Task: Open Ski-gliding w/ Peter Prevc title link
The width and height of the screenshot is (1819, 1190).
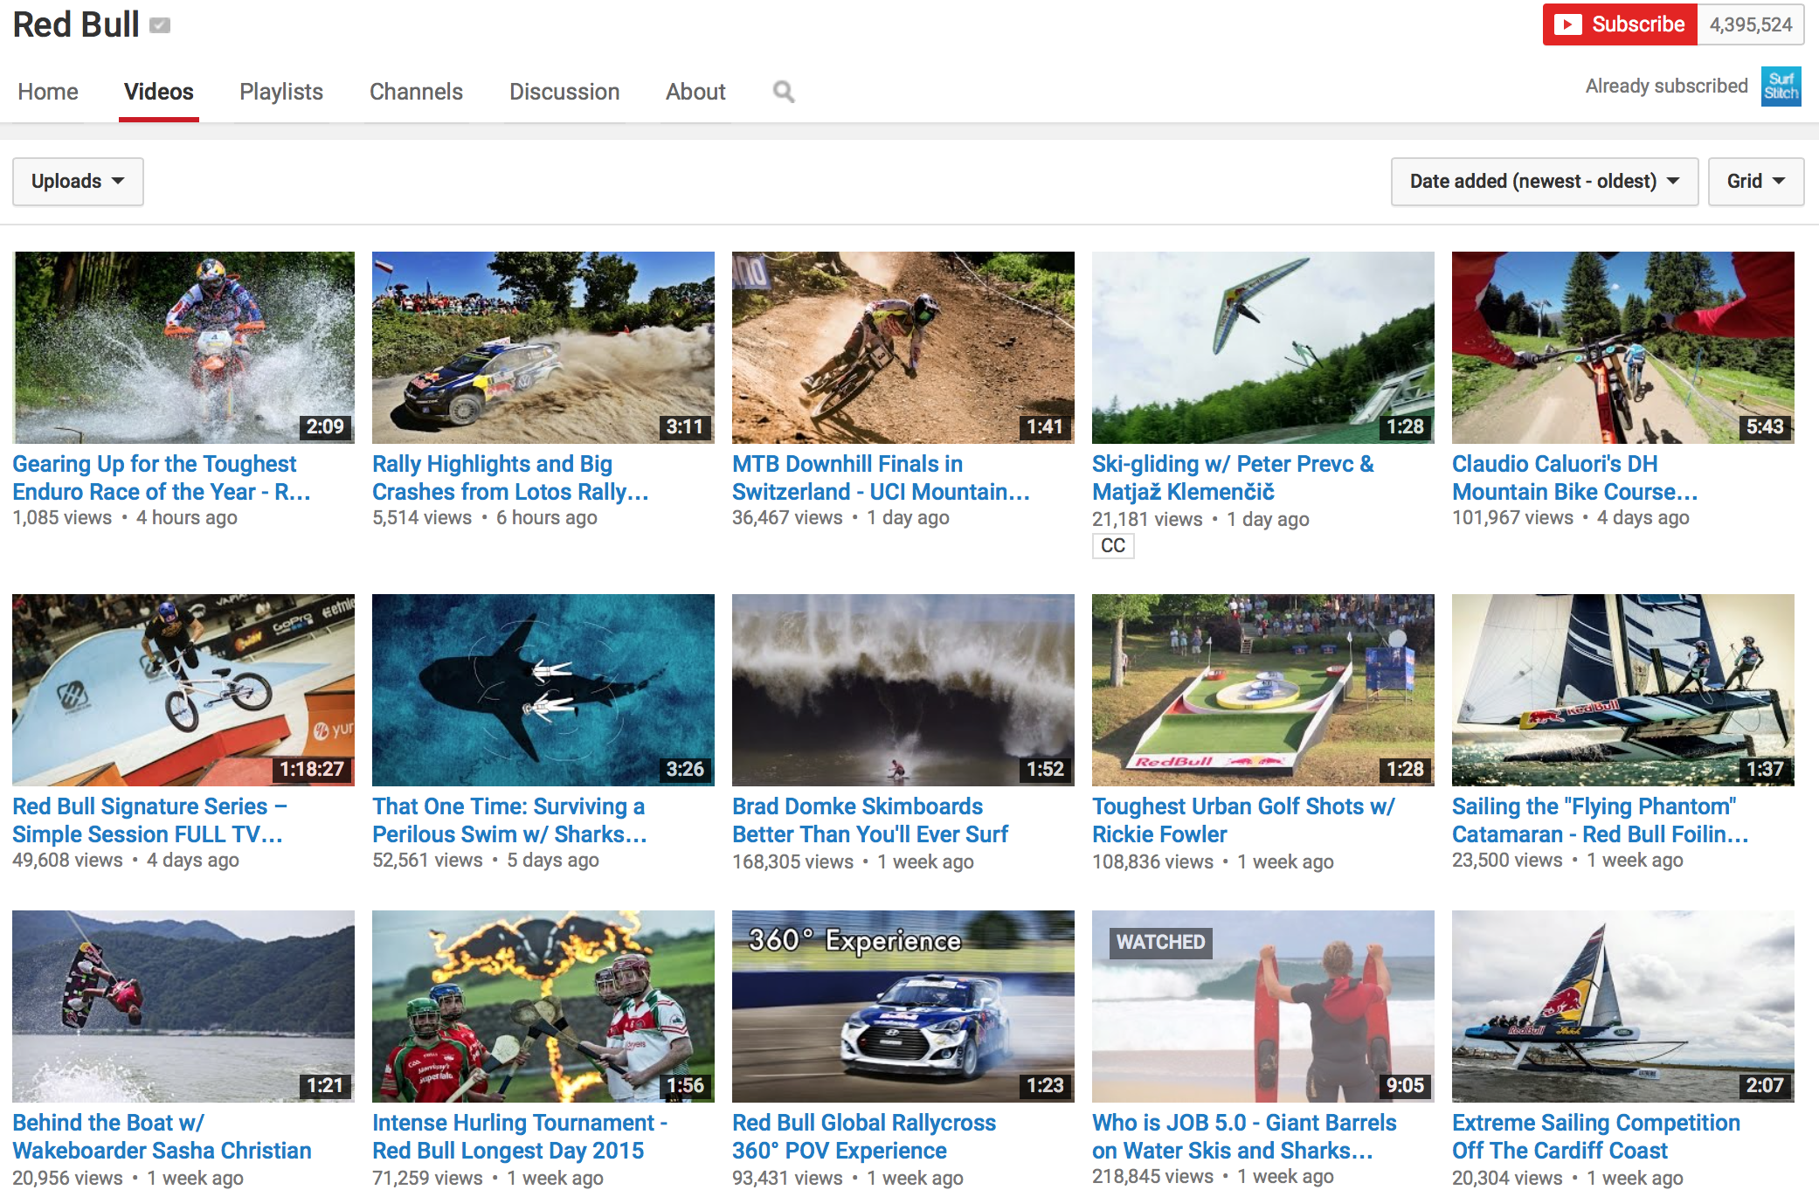Action: (x=1233, y=478)
